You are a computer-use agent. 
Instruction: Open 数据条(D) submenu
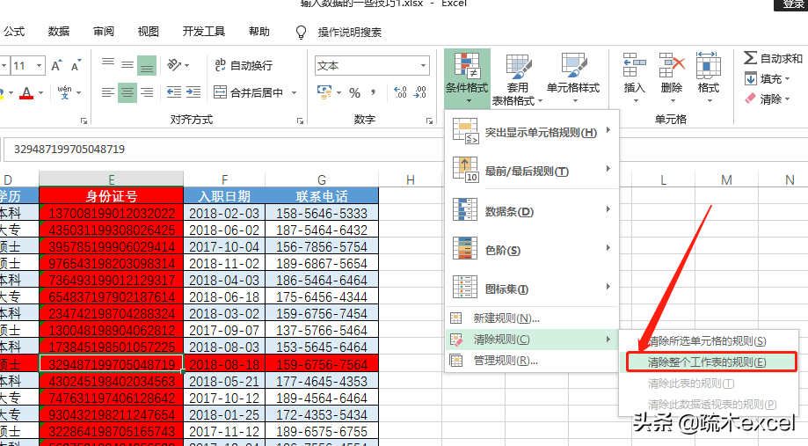(532, 211)
